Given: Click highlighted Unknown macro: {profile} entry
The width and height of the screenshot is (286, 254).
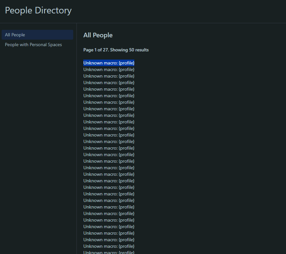Looking at the screenshot, I should [109, 63].
